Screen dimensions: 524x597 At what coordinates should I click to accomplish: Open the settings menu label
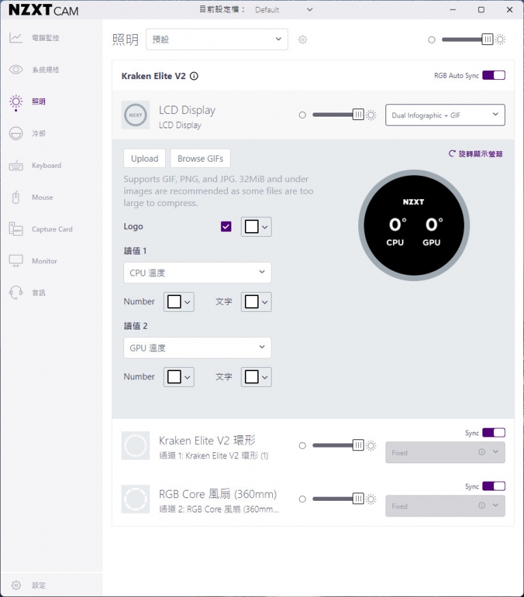(39, 585)
